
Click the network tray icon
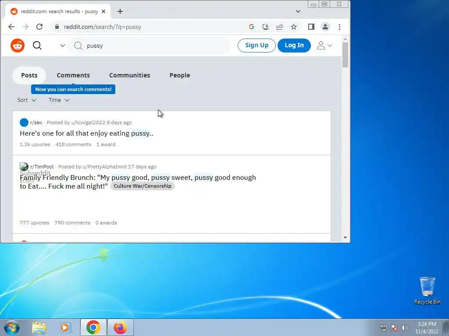pyautogui.click(x=383, y=328)
